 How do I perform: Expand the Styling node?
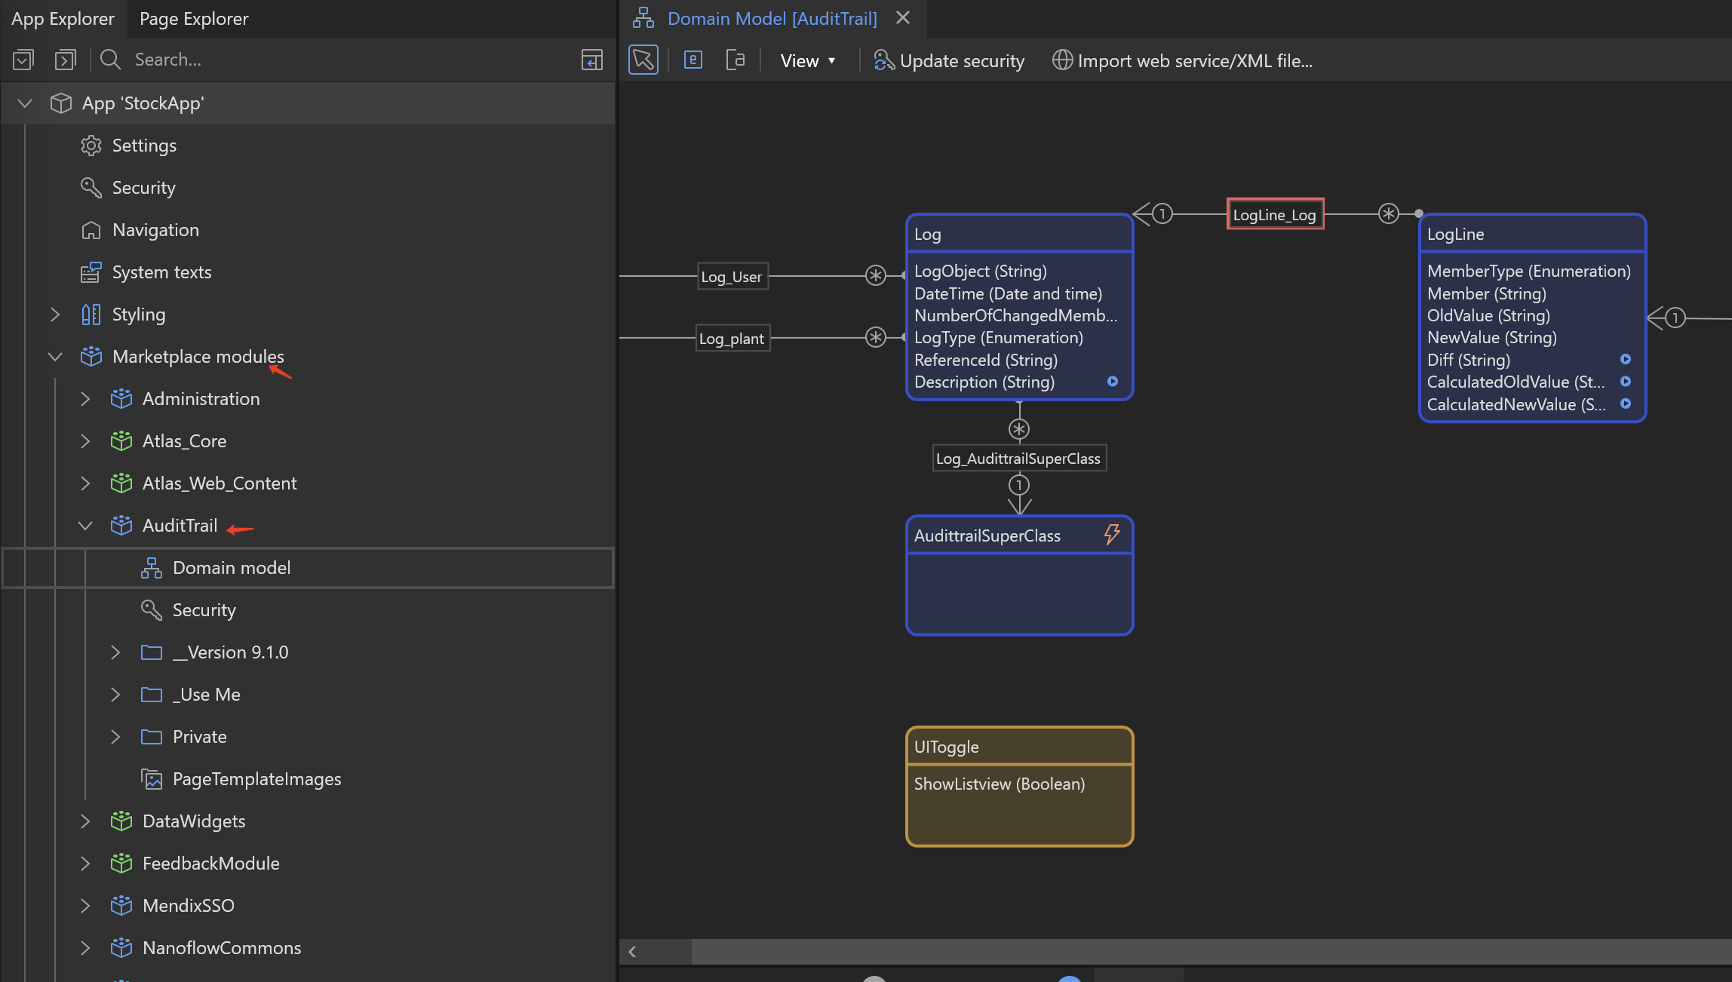coord(55,315)
